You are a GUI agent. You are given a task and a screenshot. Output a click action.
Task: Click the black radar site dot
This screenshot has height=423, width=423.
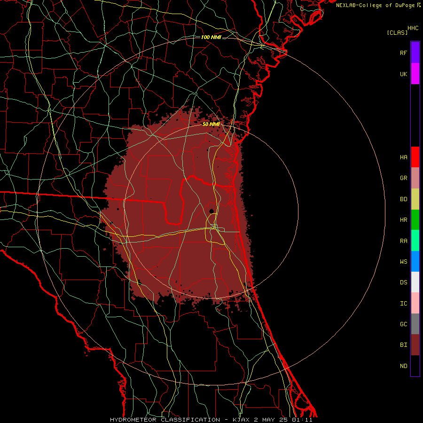click(x=211, y=211)
